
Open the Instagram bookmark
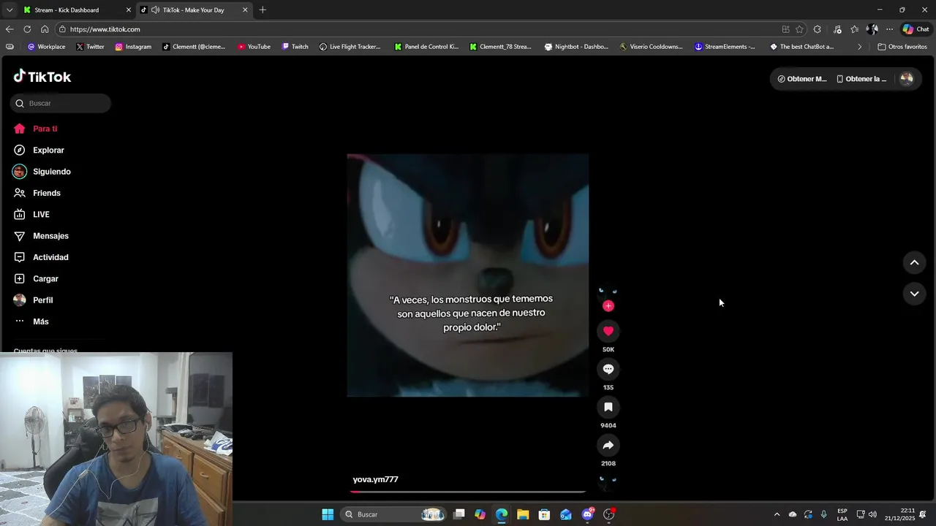point(133,47)
